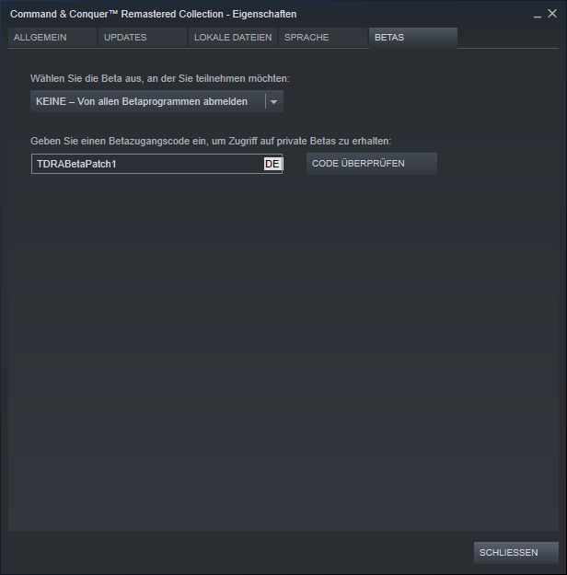Minimize the Eigenschaften window
Viewport: 567px width, 575px height.
[x=538, y=15]
